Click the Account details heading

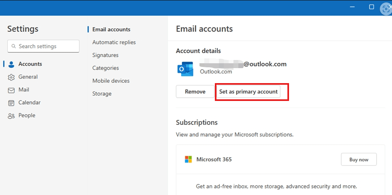[198, 51]
